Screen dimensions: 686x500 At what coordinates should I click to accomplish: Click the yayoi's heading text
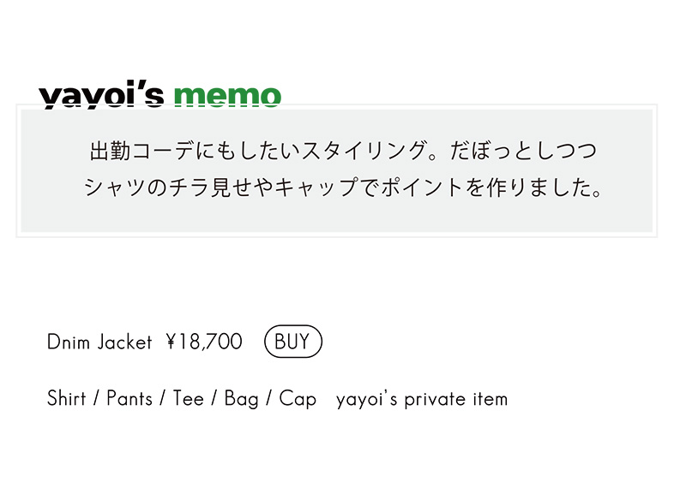tap(101, 97)
